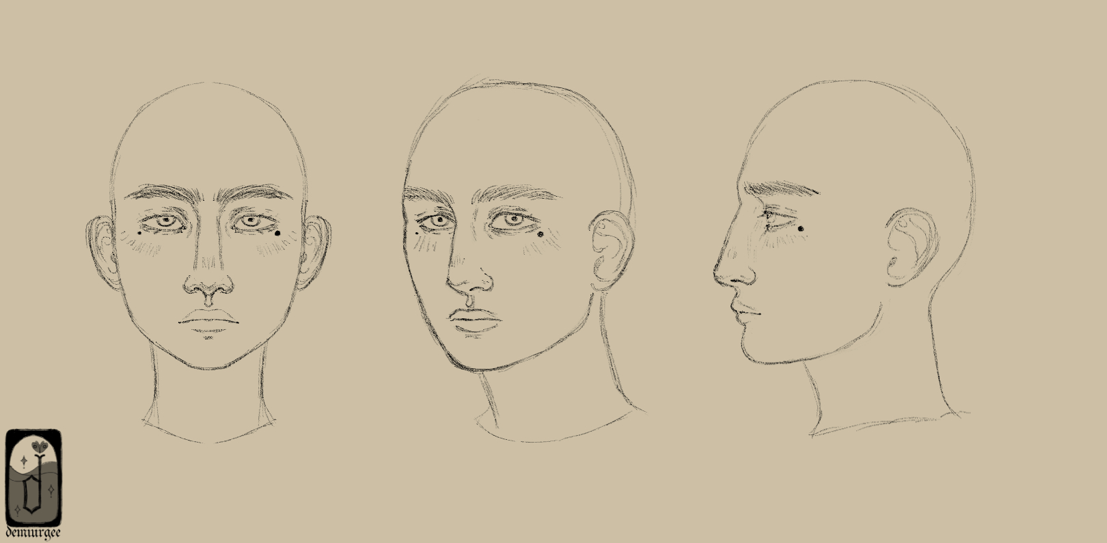Screen dimensions: 1107x543
Task: Click the dot beside the front face's right eye
Action: [279, 234]
